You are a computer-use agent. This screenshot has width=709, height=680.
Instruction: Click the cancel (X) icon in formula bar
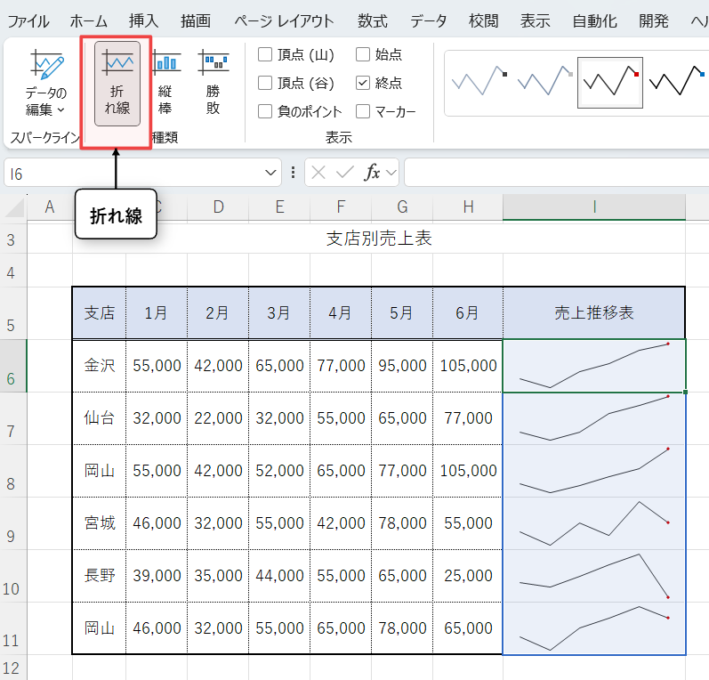point(318,173)
